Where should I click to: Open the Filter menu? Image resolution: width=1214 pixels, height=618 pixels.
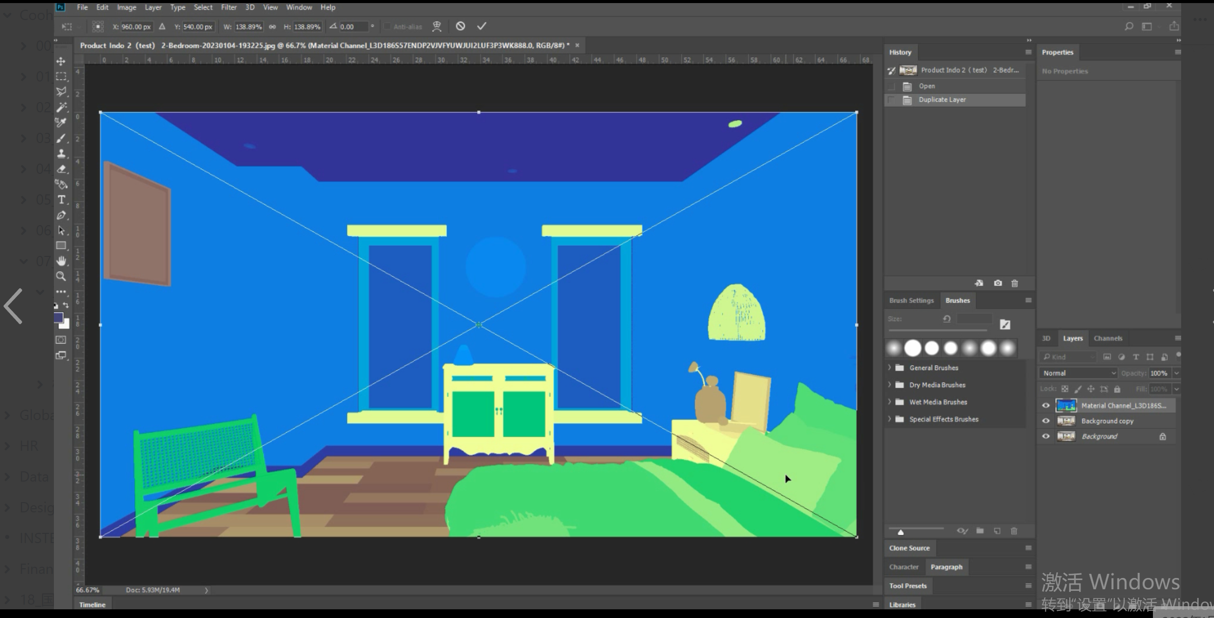tap(228, 7)
